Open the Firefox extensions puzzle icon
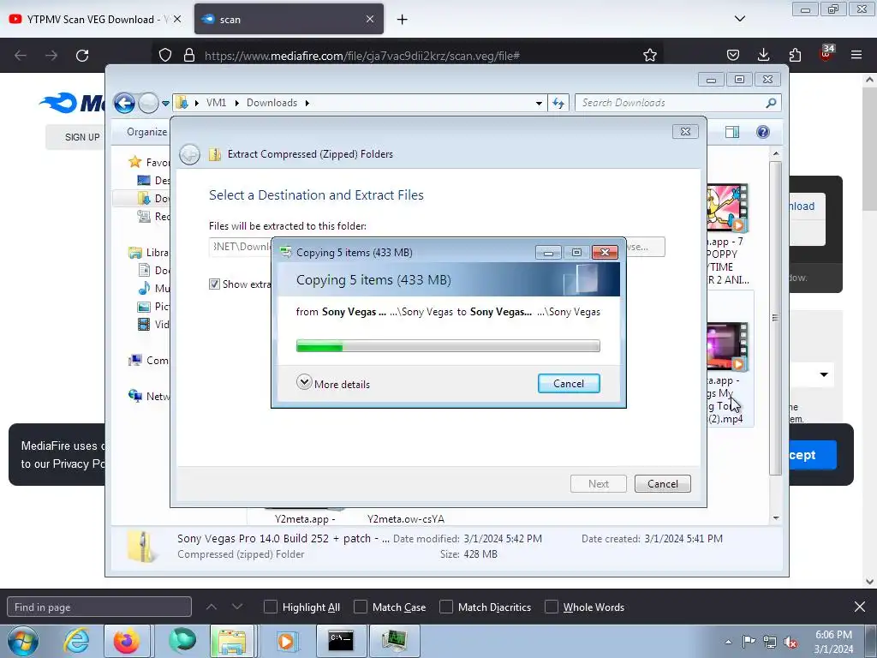 (x=795, y=55)
